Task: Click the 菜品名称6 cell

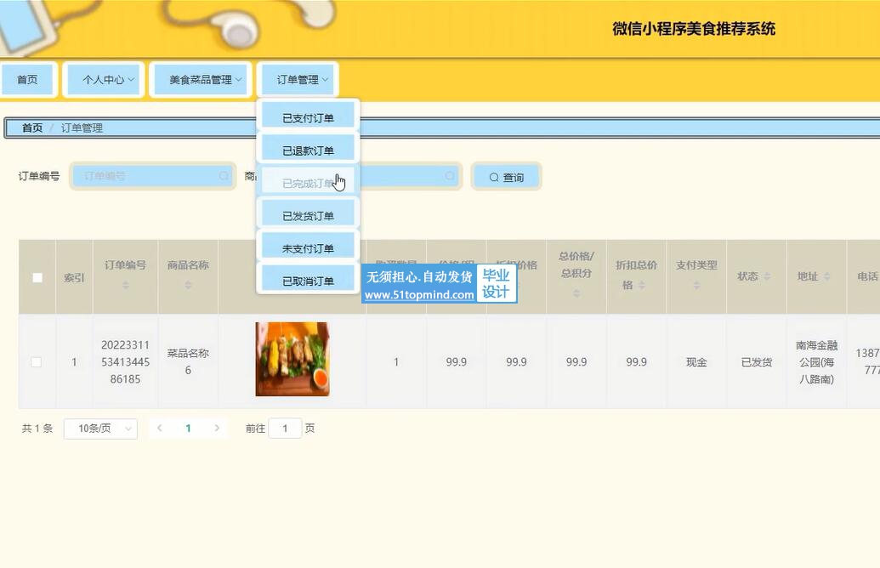Action: click(188, 362)
